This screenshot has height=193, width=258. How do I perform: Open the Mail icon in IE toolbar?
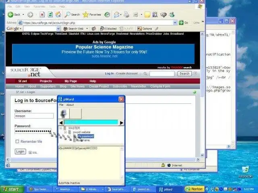tap(117, 14)
